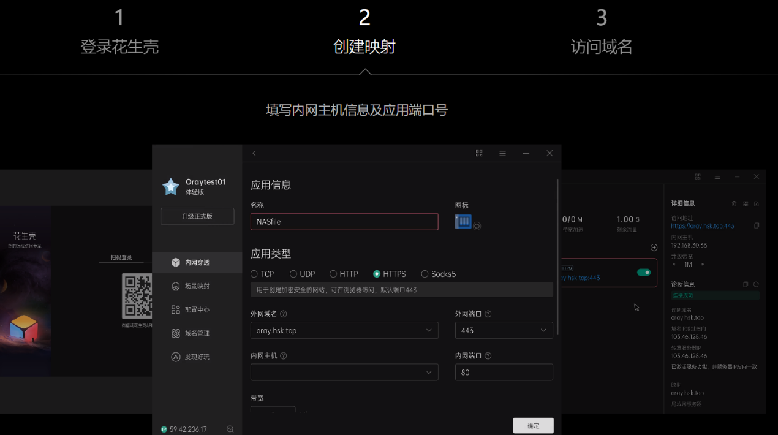778x435 pixels.
Task: Open link https://oray.hsk.top:443 in details panel
Action: pos(703,225)
